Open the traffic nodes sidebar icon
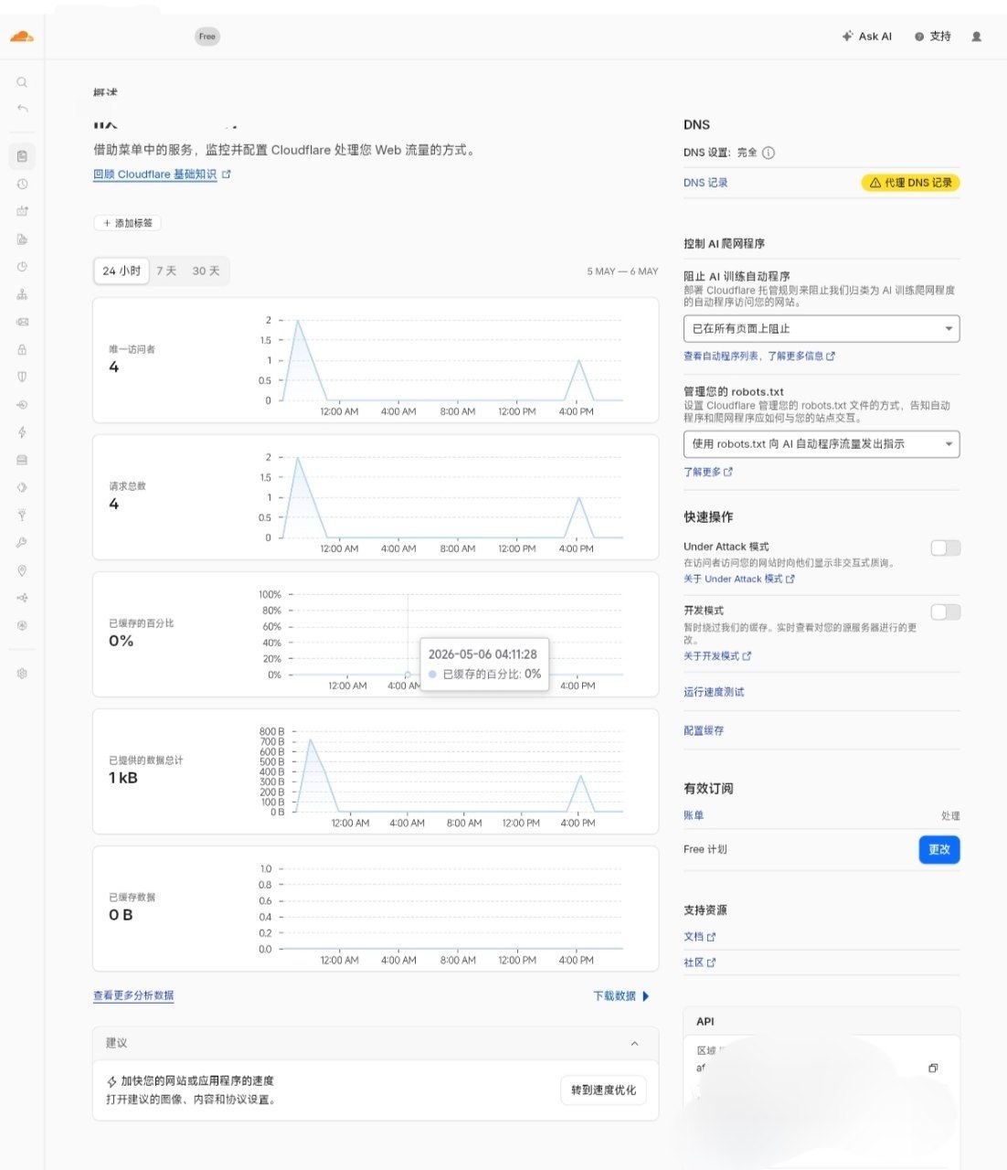This screenshot has height=1170, width=1007. coord(22,598)
